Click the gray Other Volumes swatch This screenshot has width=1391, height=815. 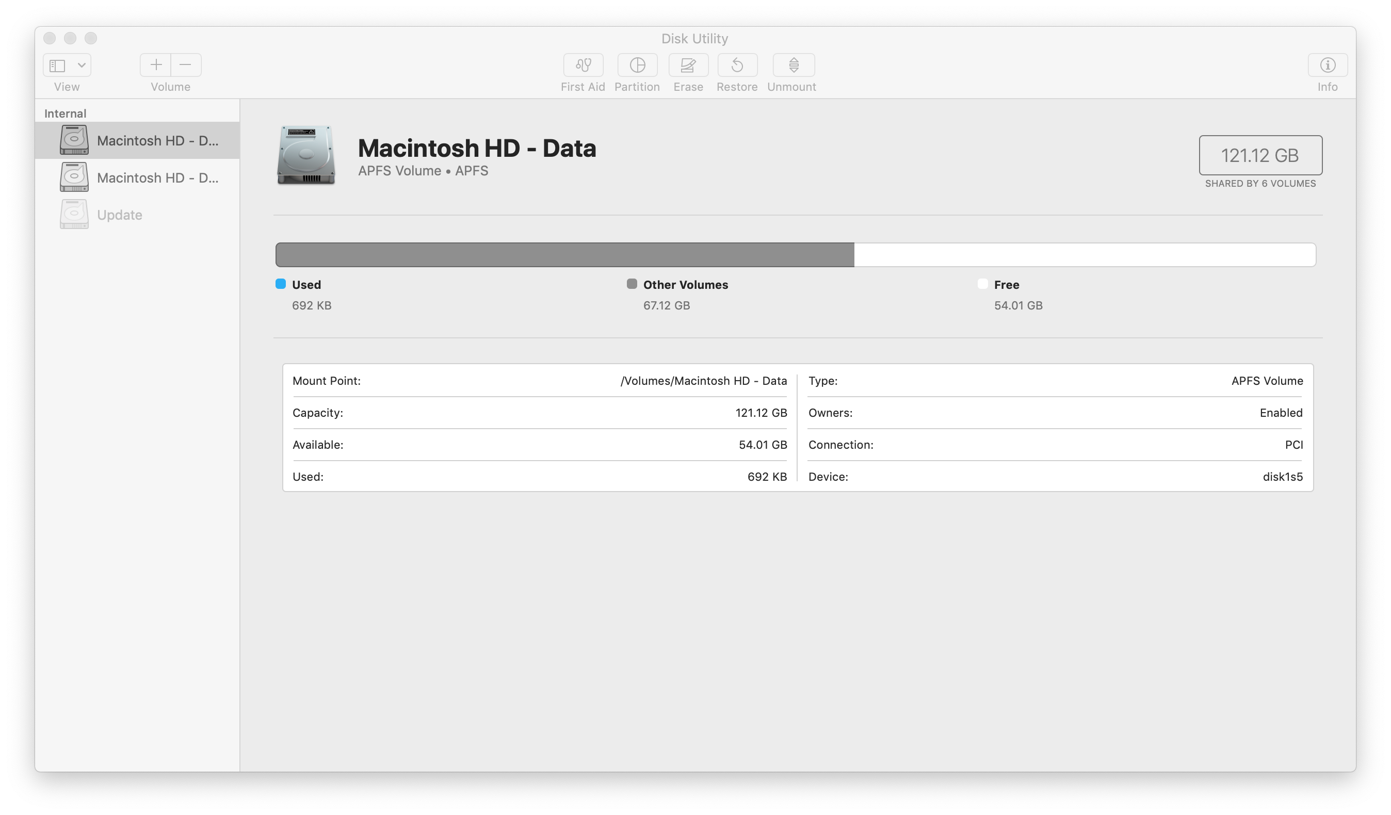coord(632,284)
